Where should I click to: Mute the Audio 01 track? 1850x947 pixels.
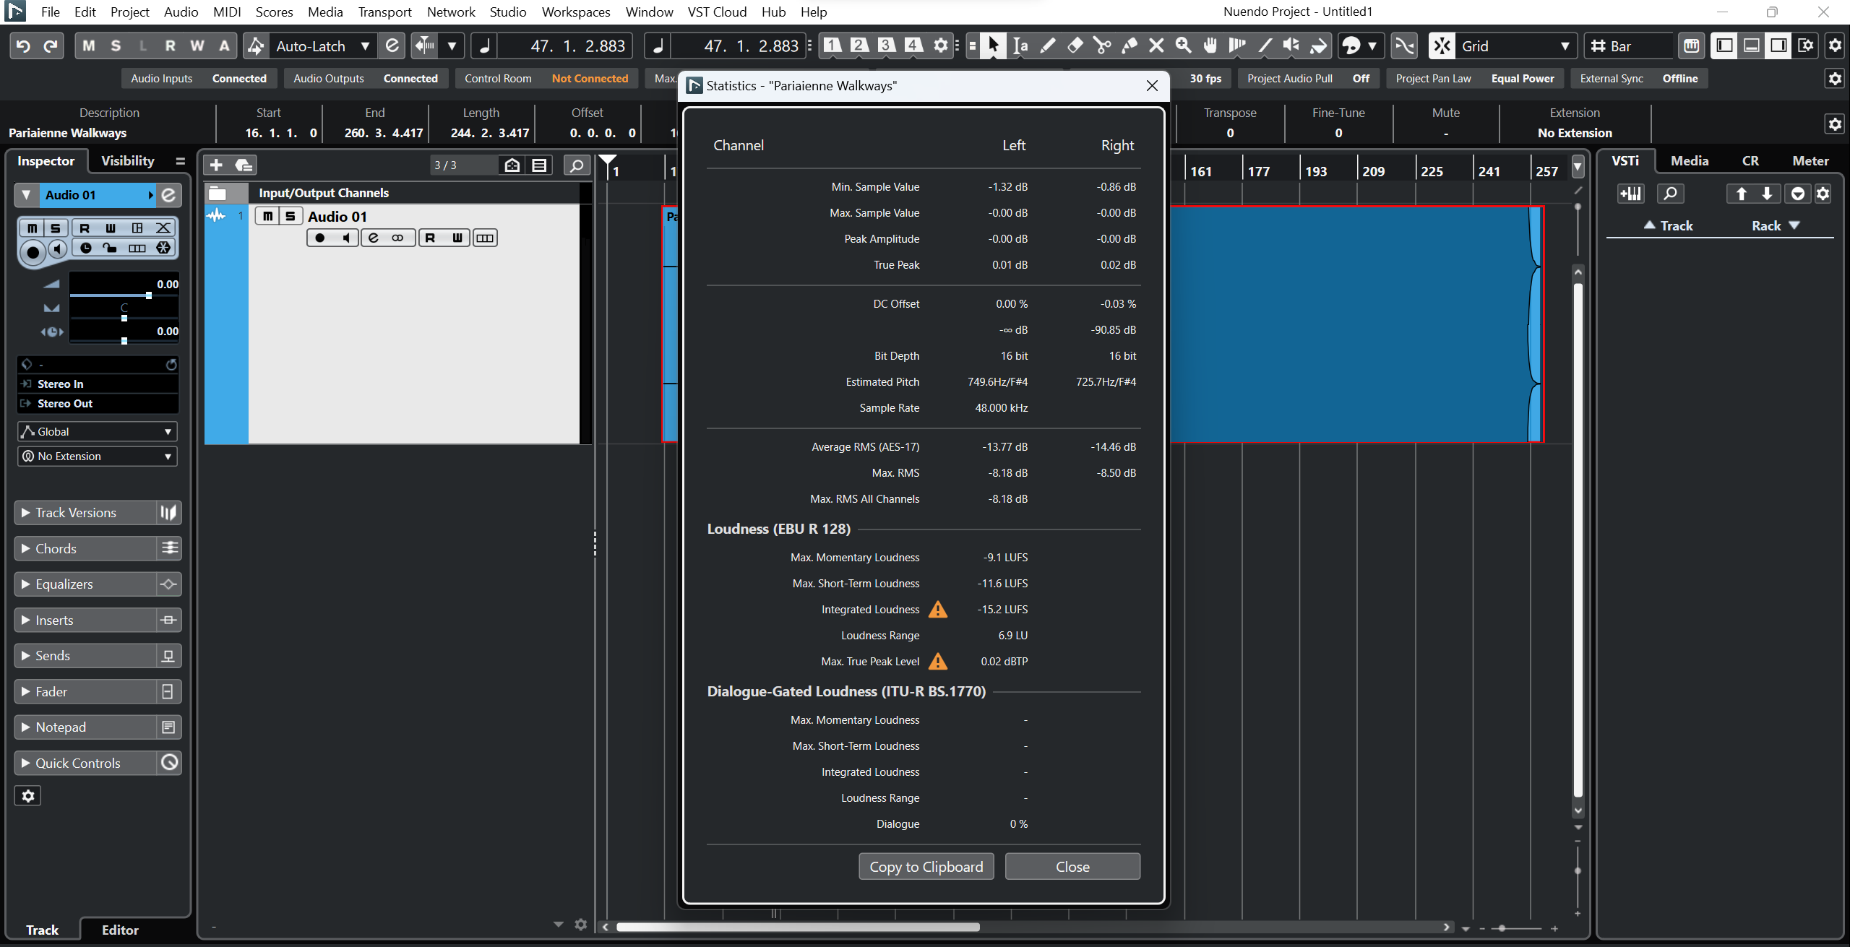(x=267, y=217)
